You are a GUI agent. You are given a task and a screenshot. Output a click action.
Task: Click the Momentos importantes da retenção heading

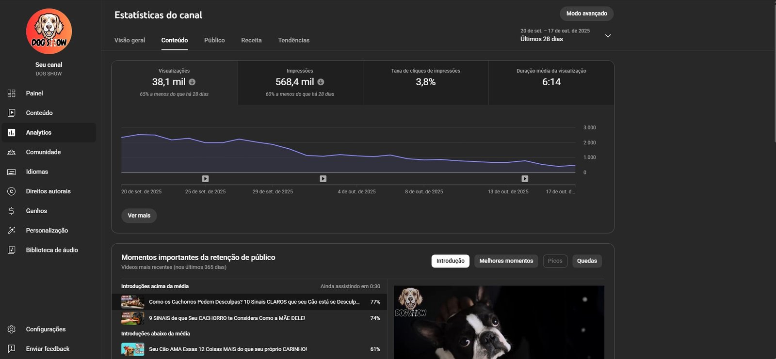pos(198,257)
